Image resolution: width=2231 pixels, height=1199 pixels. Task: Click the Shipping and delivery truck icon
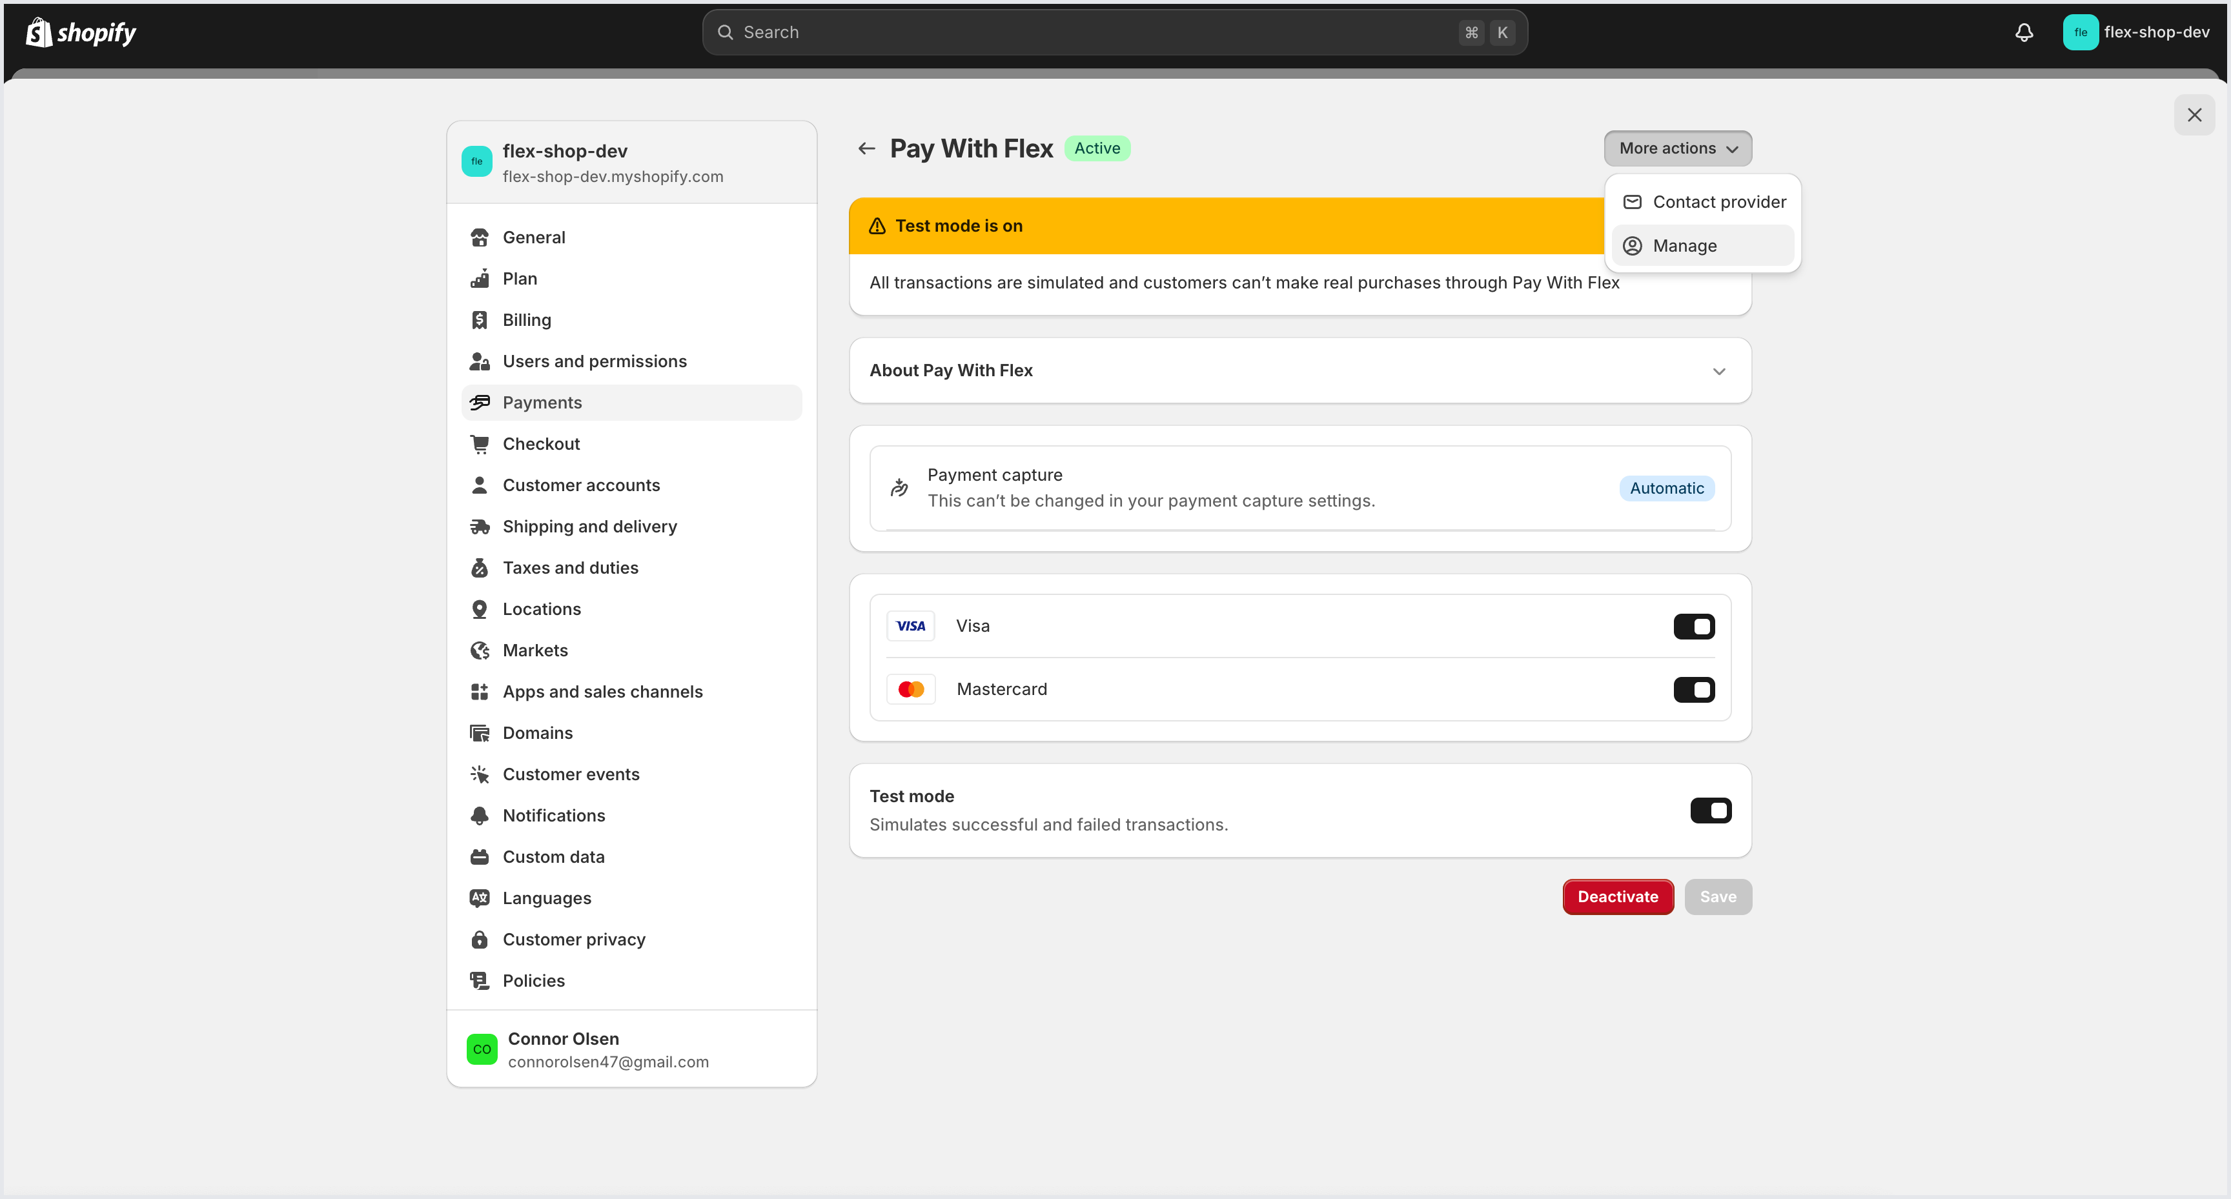click(x=479, y=527)
